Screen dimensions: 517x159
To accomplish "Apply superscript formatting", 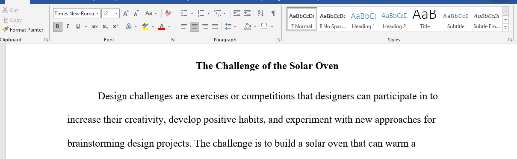I will (x=115, y=26).
